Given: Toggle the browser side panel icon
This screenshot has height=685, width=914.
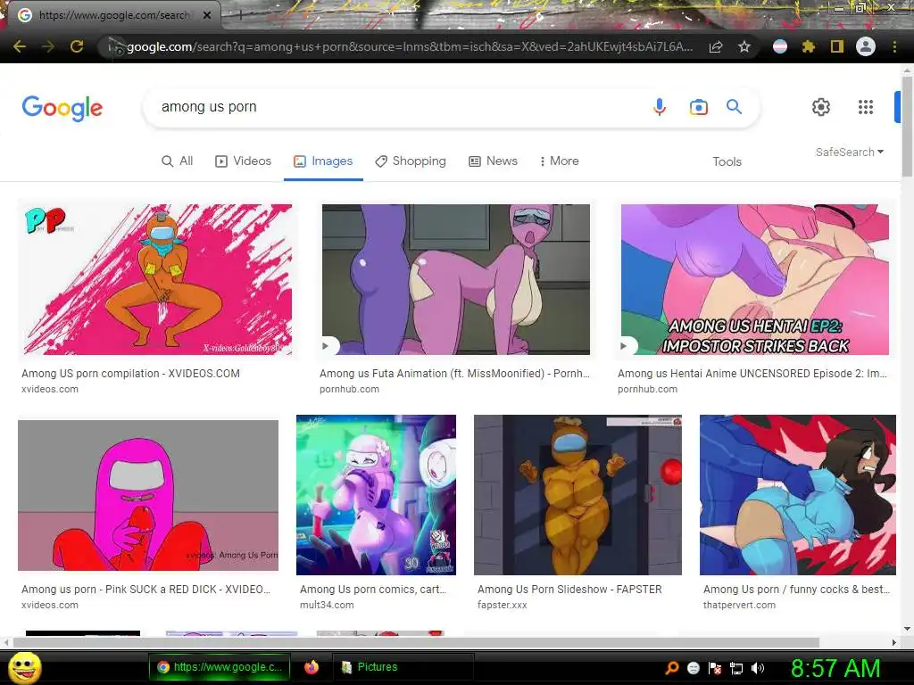Looking at the screenshot, I should pos(837,46).
